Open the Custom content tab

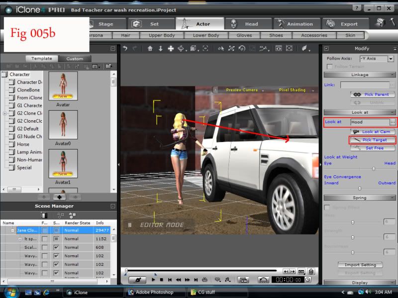click(75, 59)
